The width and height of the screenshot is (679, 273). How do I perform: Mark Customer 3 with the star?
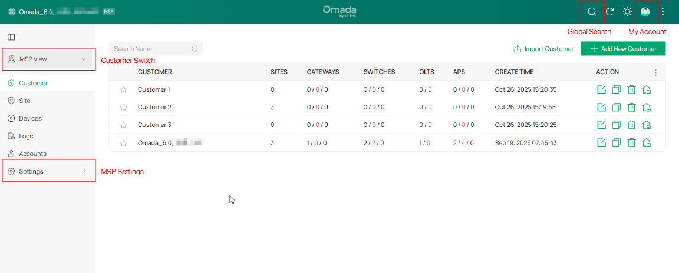[124, 125]
